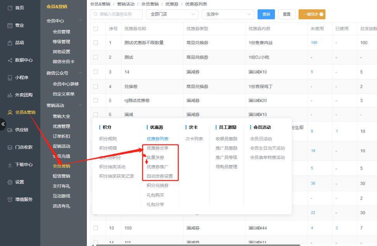Select 互动游戏 in submenu
Image resolution: width=377 pixels, height=246 pixels.
coord(61,196)
